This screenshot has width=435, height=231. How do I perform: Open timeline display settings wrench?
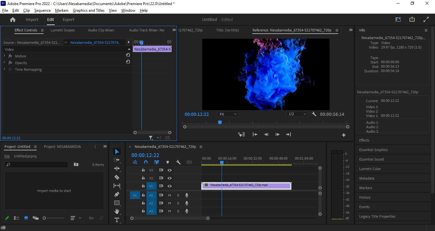(178, 162)
